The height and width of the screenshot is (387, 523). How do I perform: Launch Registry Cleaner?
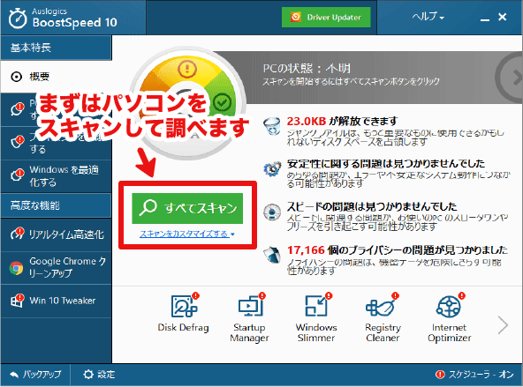click(x=383, y=317)
